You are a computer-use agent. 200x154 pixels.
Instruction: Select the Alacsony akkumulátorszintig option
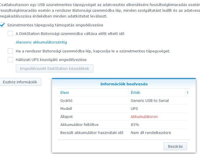(x=41, y=42)
